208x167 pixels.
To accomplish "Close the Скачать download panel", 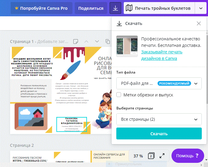I will coord(199,23).
